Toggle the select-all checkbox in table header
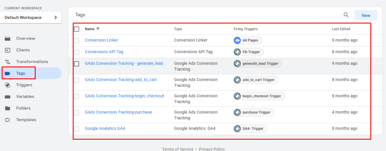The width and height of the screenshot is (386, 151). tap(77, 29)
